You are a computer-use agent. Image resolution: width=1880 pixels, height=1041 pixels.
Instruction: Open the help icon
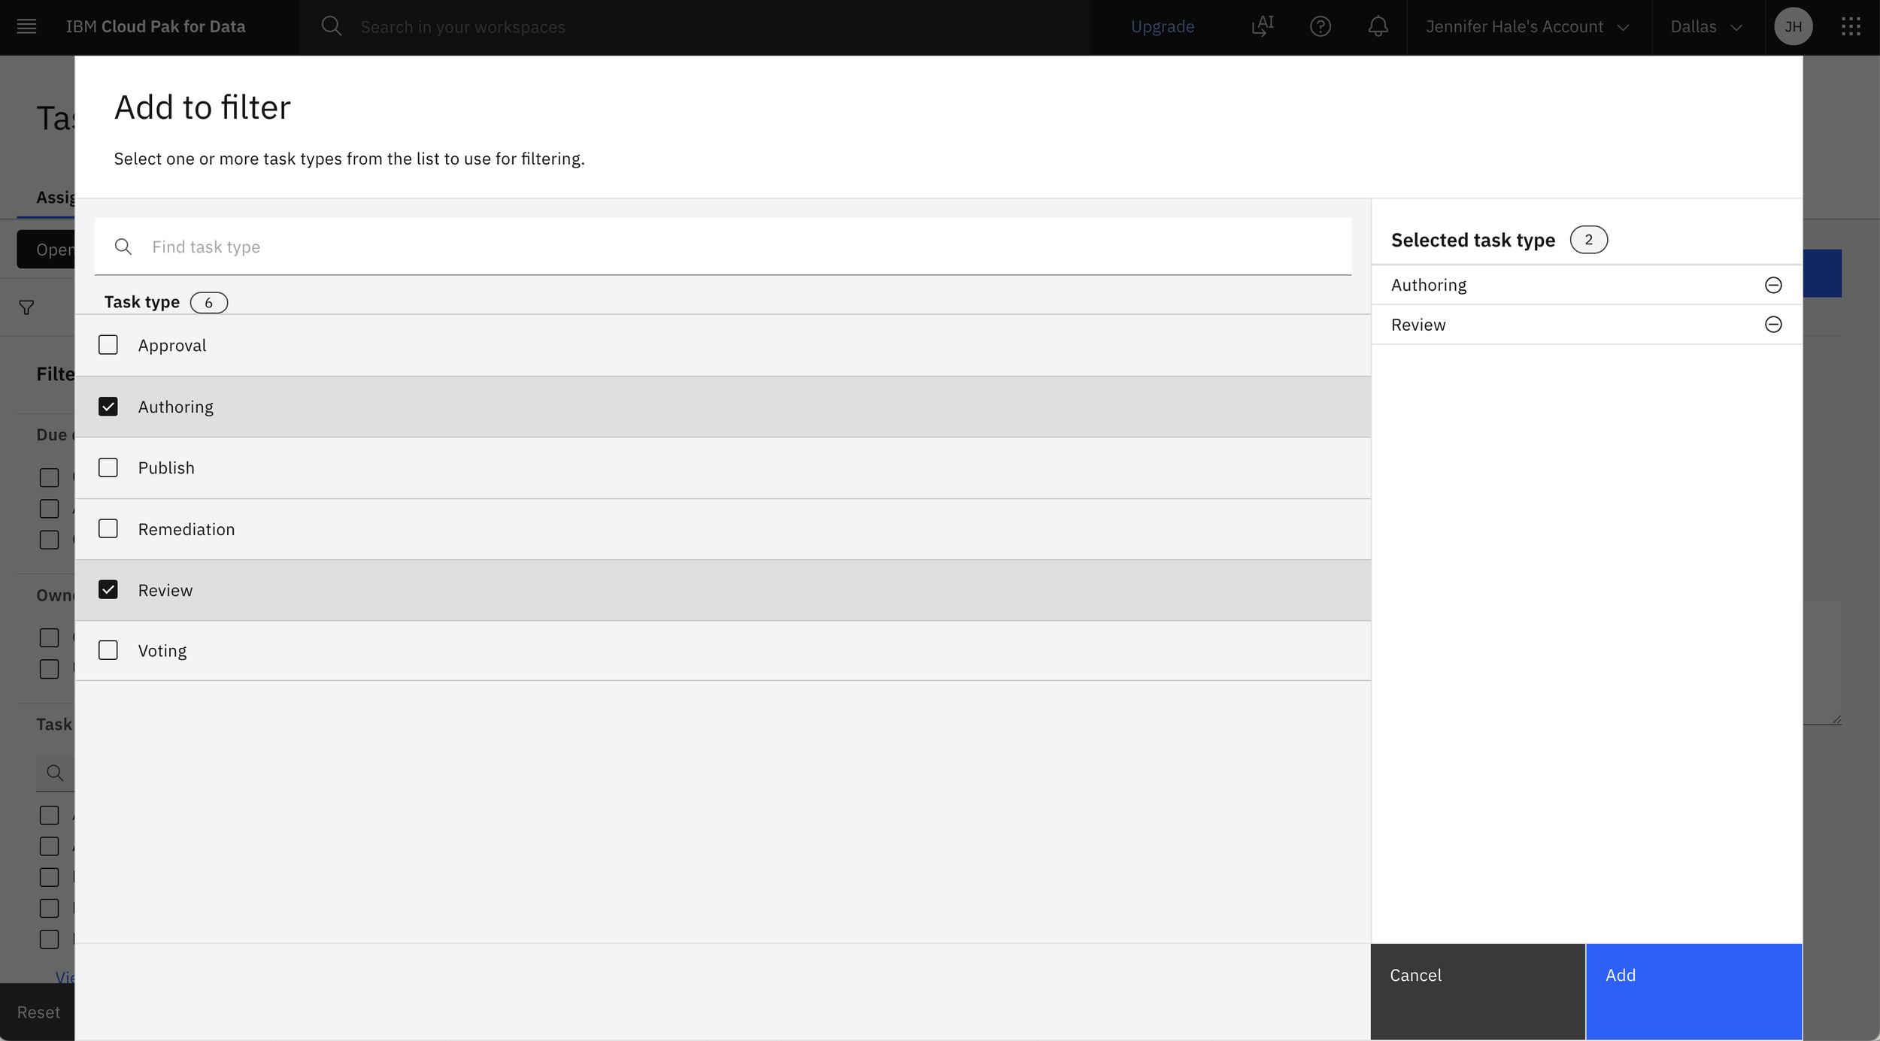(x=1321, y=26)
